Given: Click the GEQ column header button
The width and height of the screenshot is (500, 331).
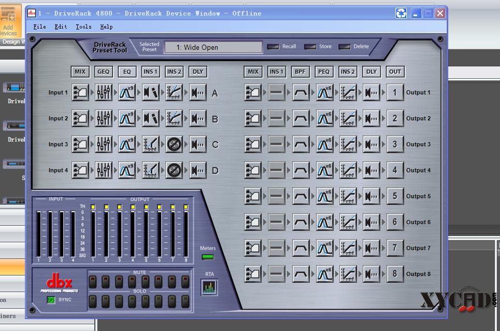Looking at the screenshot, I should (x=103, y=72).
